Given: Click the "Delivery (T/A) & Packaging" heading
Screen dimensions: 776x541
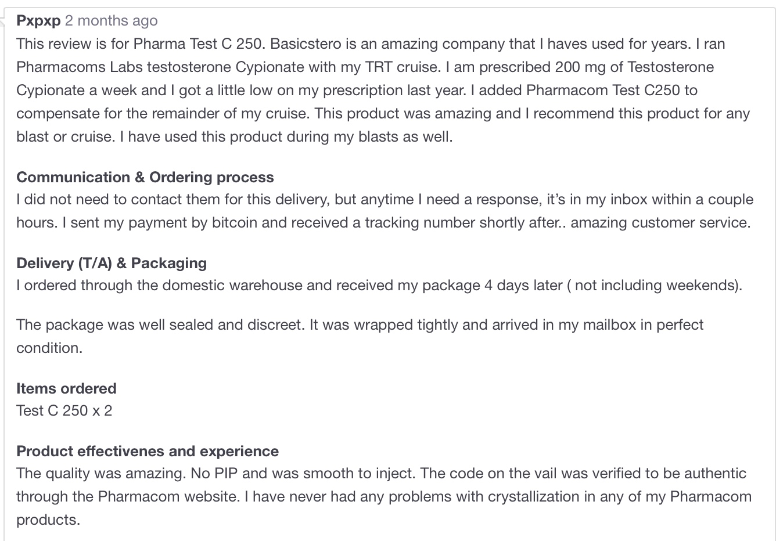Looking at the screenshot, I should pos(111,263).
